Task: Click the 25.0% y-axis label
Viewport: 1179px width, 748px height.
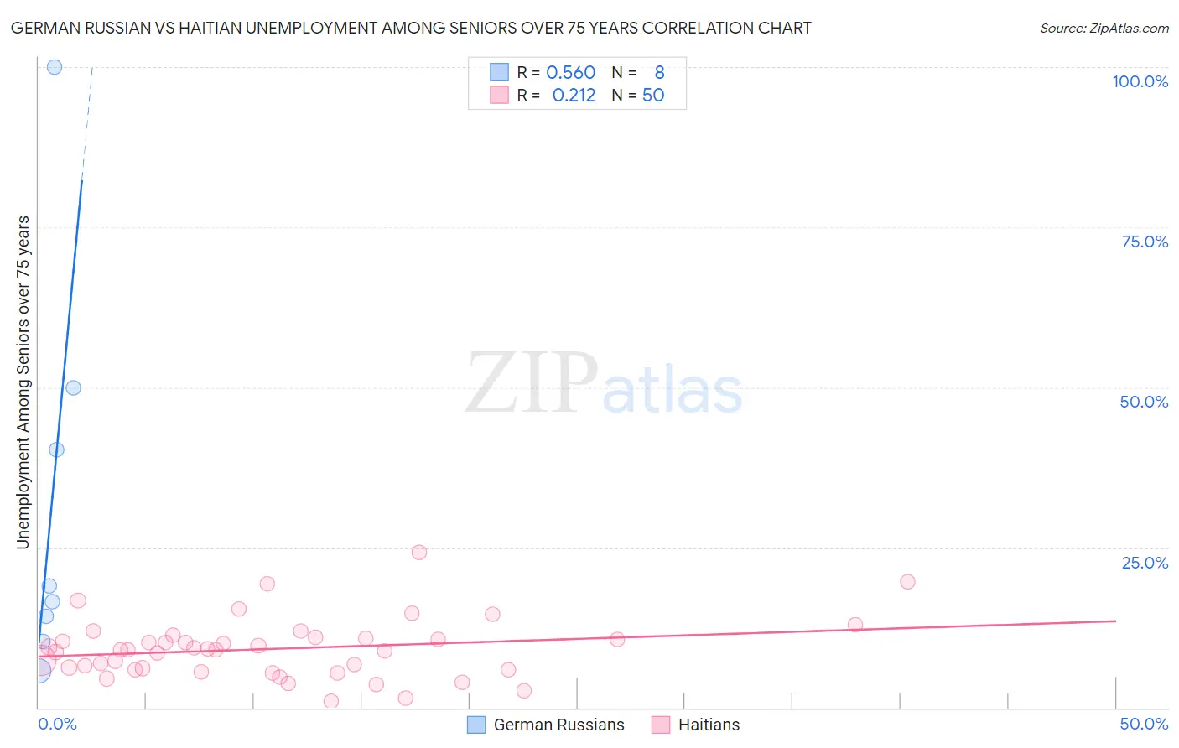Action: [1145, 562]
